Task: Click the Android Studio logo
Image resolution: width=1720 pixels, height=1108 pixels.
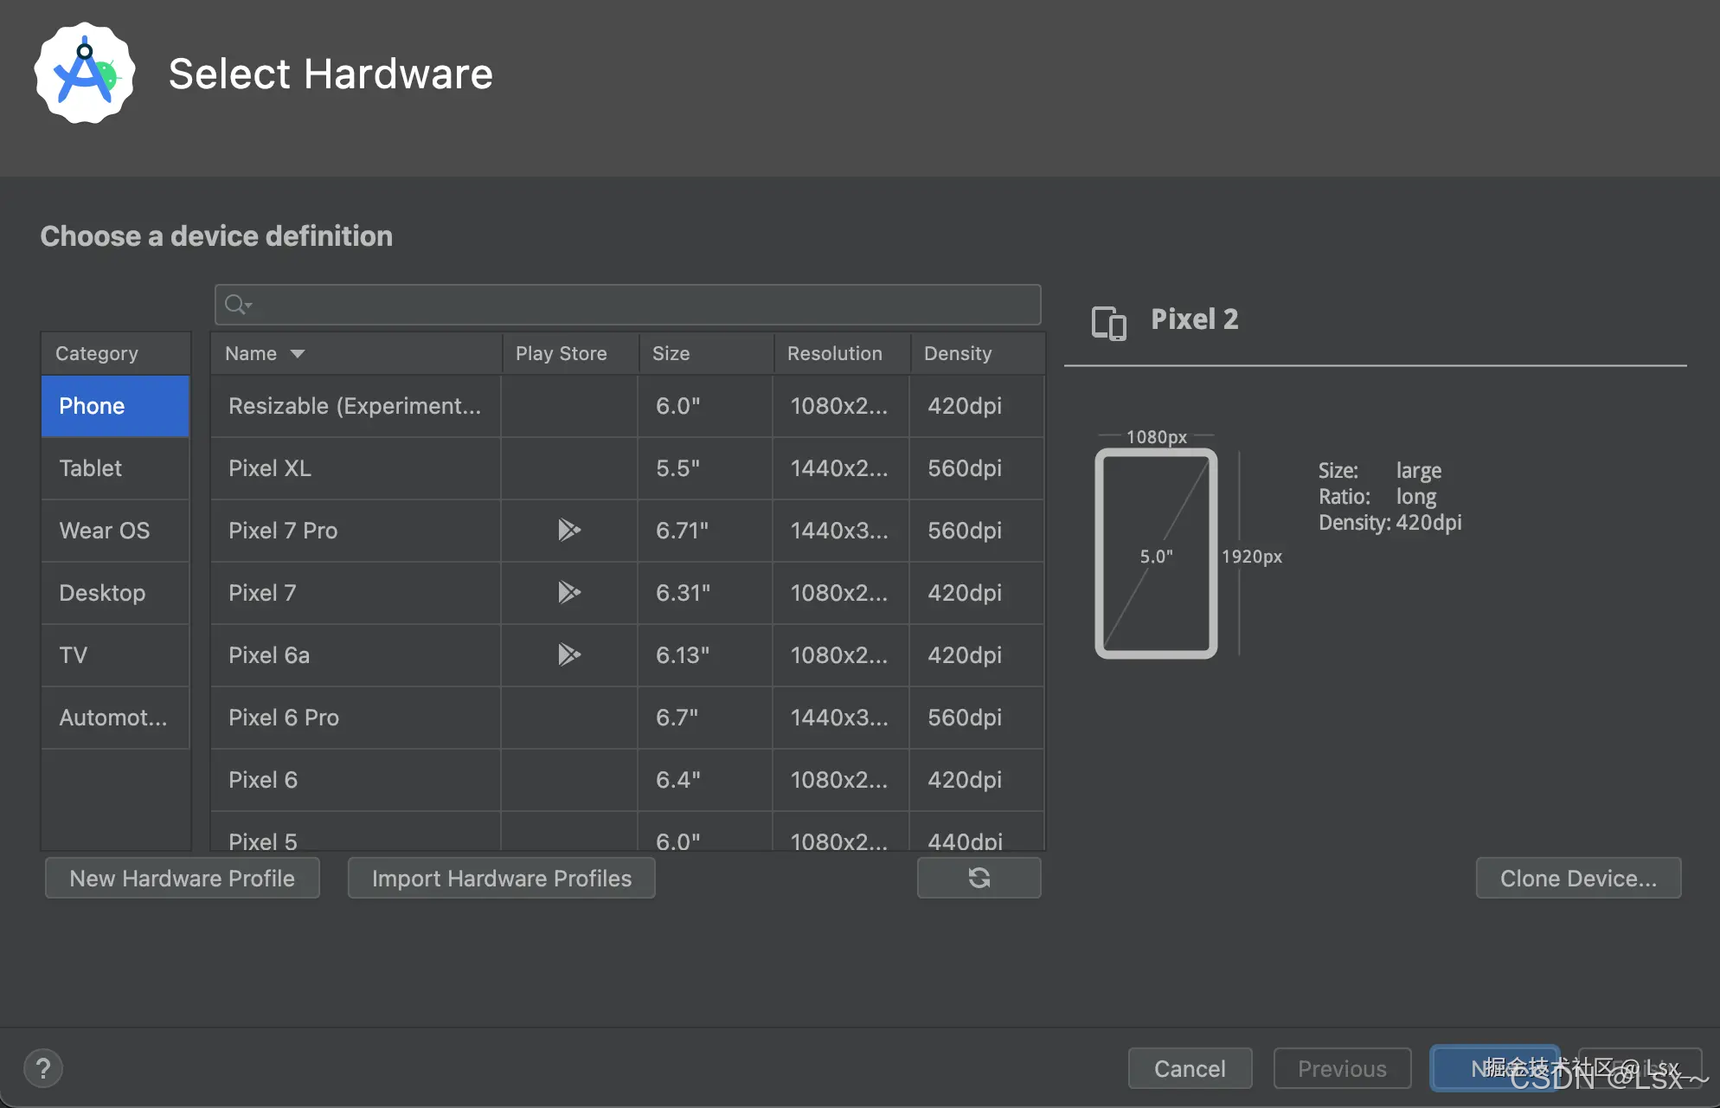Action: tap(85, 74)
